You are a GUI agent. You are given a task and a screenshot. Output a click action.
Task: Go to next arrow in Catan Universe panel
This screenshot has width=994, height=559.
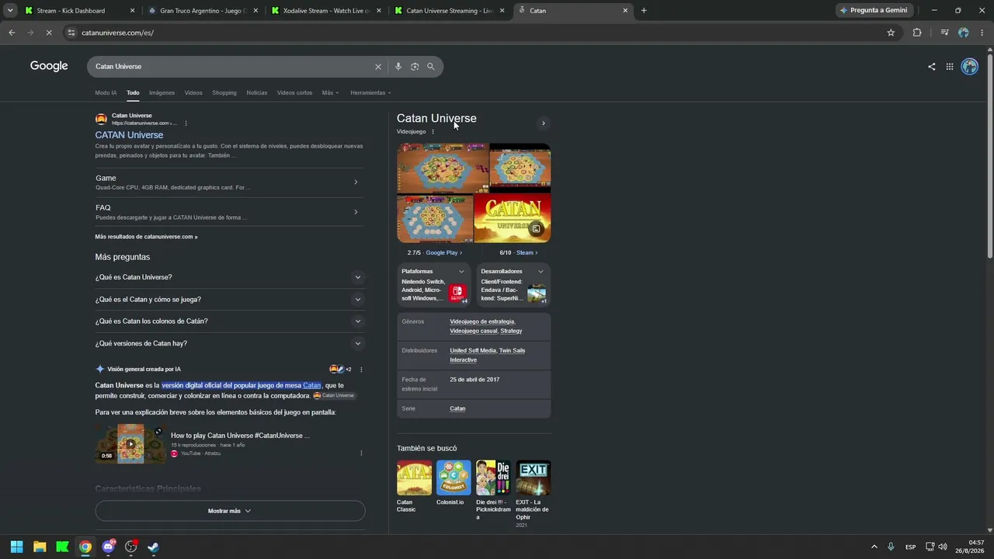(x=543, y=123)
